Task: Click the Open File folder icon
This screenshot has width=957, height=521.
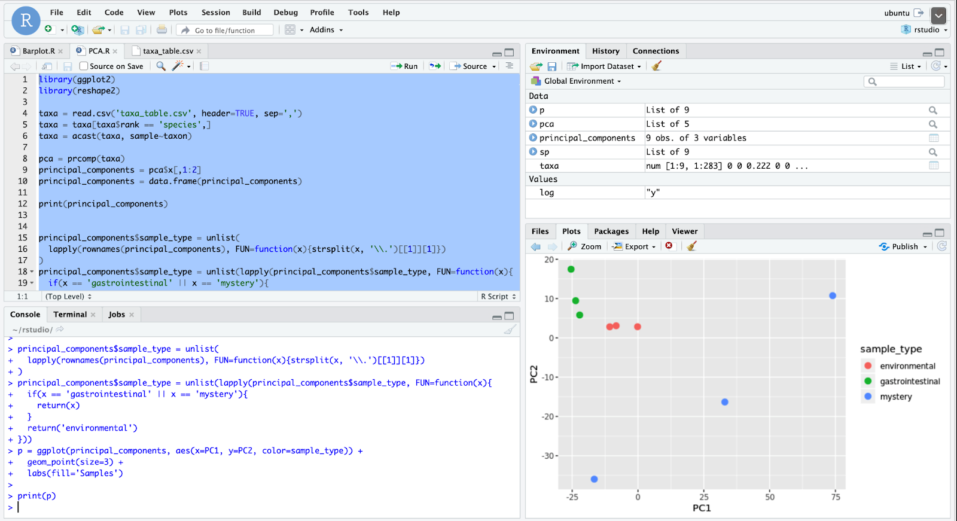Action: [99, 29]
